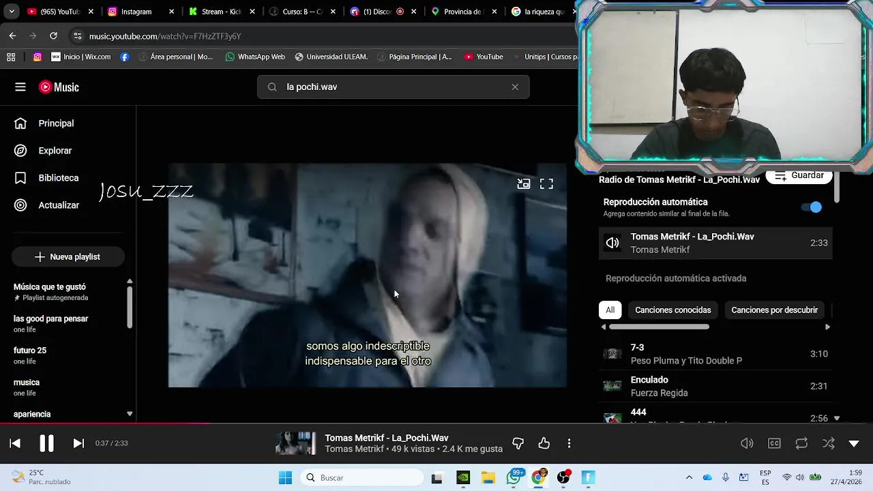Open the YouTube Music hamburger menu

pyautogui.click(x=20, y=87)
